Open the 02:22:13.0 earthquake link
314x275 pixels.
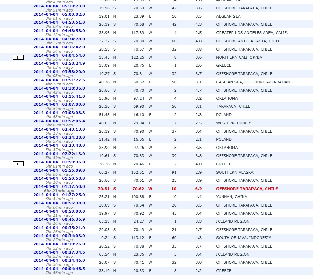(x=59, y=154)
